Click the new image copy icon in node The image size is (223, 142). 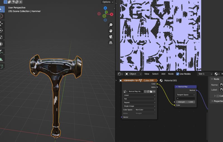point(148,91)
